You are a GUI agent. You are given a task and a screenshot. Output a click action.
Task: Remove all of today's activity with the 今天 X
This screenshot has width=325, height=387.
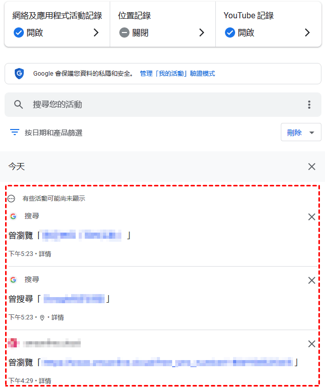pos(312,167)
